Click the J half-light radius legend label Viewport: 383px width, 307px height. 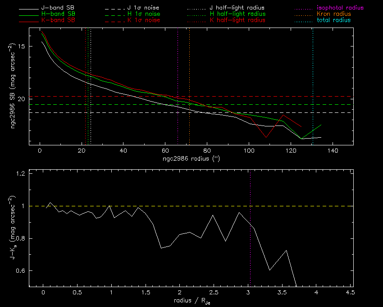237,8
